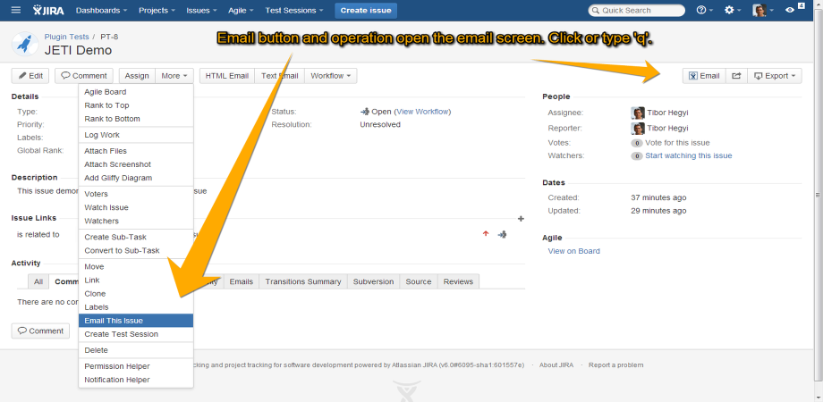Click the Text Email button
The width and height of the screenshot is (823, 402).
[x=280, y=76]
